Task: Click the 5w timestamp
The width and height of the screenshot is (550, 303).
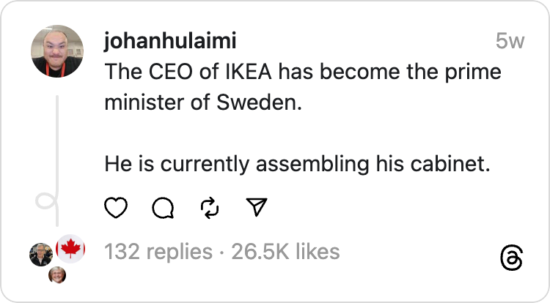Action: [510, 42]
